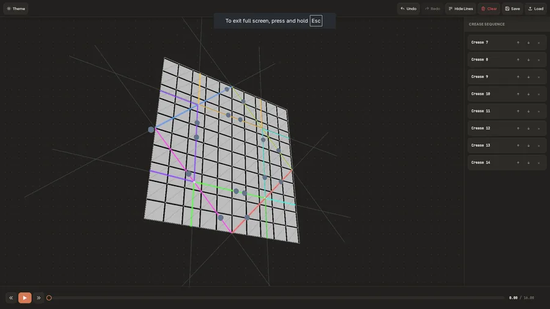
Task: Move Crease 11 down
Action: [x=528, y=111]
